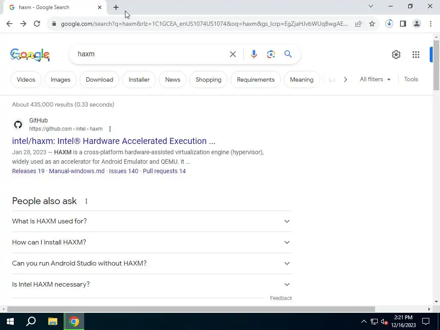This screenshot has width=440, height=330.
Task: Click the github.com › intel › haxm URL text
Action: click(66, 129)
